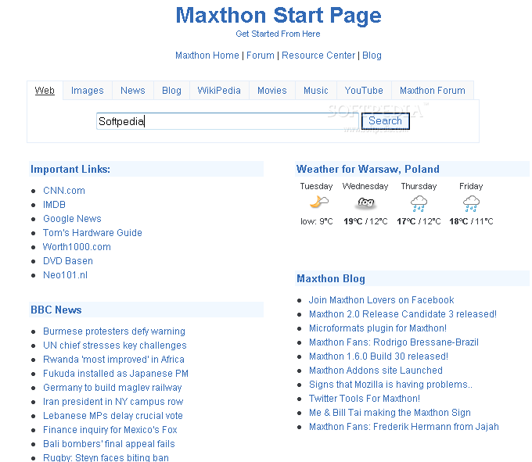The image size is (532, 462).
Task: Focus the search field containing Softpedia
Action: pos(228,121)
